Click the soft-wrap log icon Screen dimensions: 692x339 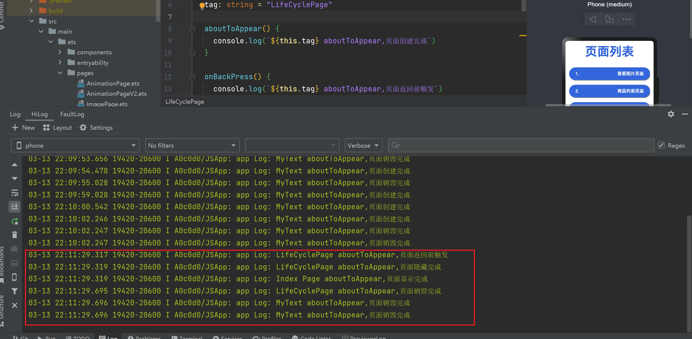coord(15,193)
